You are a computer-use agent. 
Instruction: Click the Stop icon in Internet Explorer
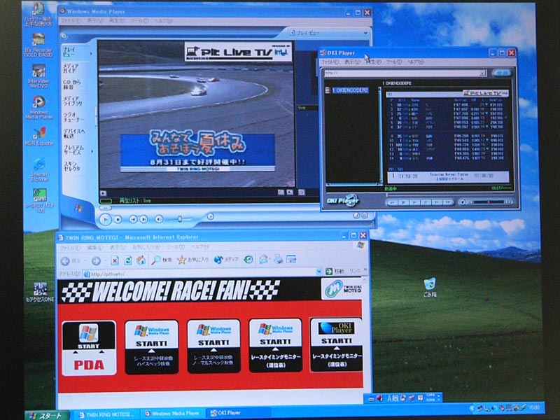[115, 260]
